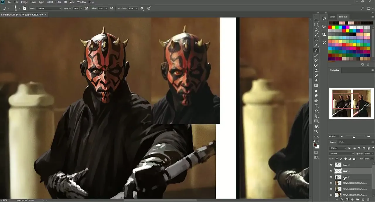Open smoothing options gear icon

click(x=142, y=8)
